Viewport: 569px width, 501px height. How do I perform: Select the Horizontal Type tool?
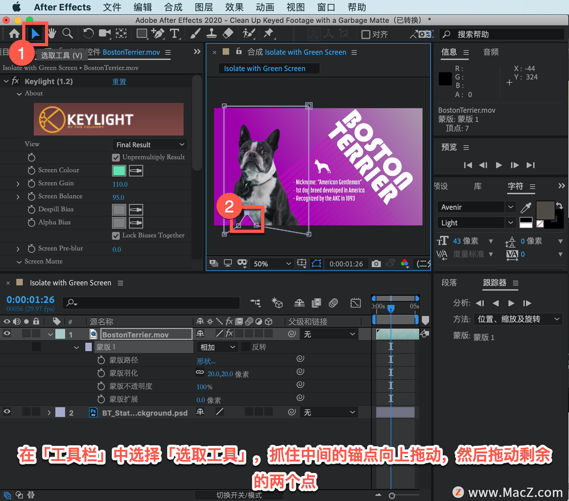(x=174, y=33)
